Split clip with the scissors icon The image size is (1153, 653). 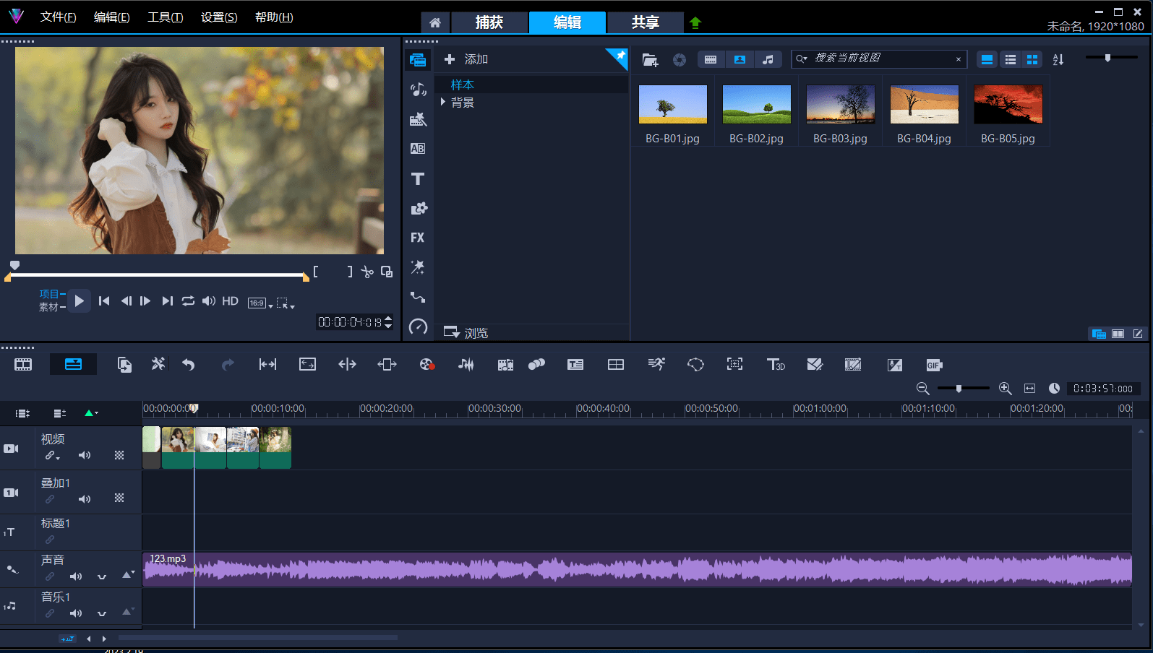[367, 272]
